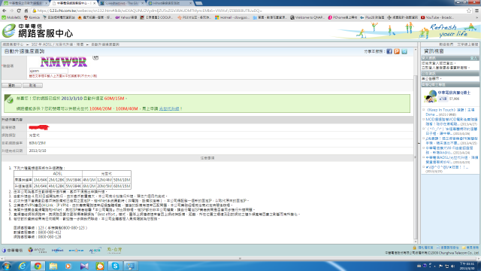Image resolution: width=481 pixels, height=271 pixels.
Task: Open Yahoo bookmark
Action: tap(126, 17)
